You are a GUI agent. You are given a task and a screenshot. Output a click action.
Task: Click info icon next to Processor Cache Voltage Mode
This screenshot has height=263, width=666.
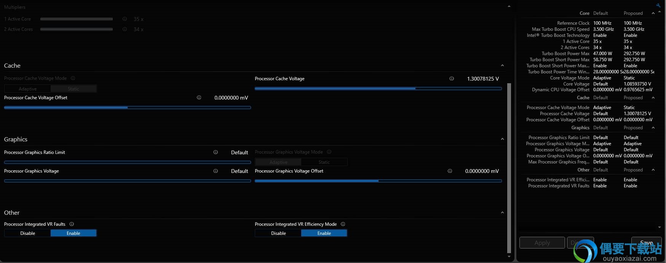73,78
